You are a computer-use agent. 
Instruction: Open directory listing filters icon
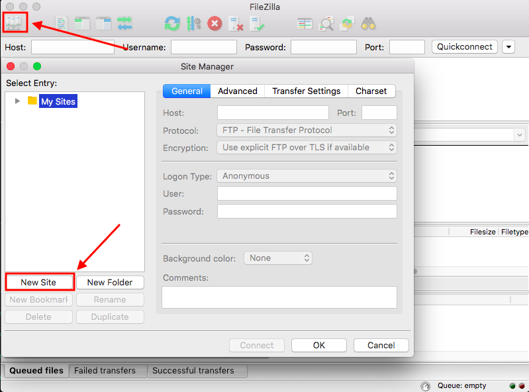(x=305, y=24)
